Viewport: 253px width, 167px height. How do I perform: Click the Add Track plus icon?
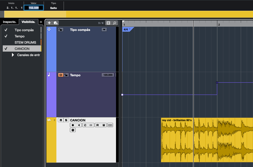click(x=49, y=23)
